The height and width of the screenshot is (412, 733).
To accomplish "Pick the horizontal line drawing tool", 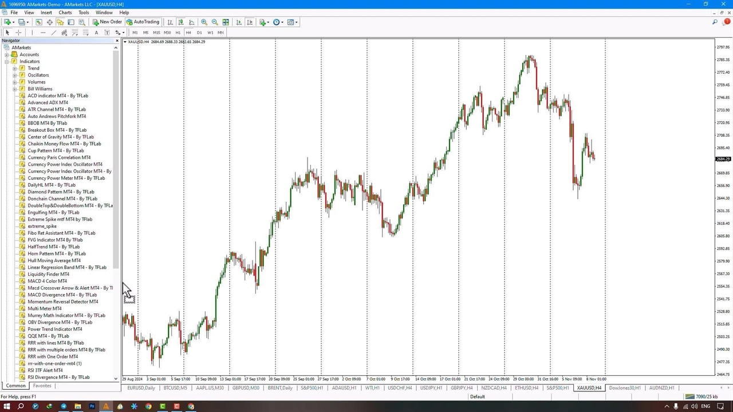I will 43,33.
